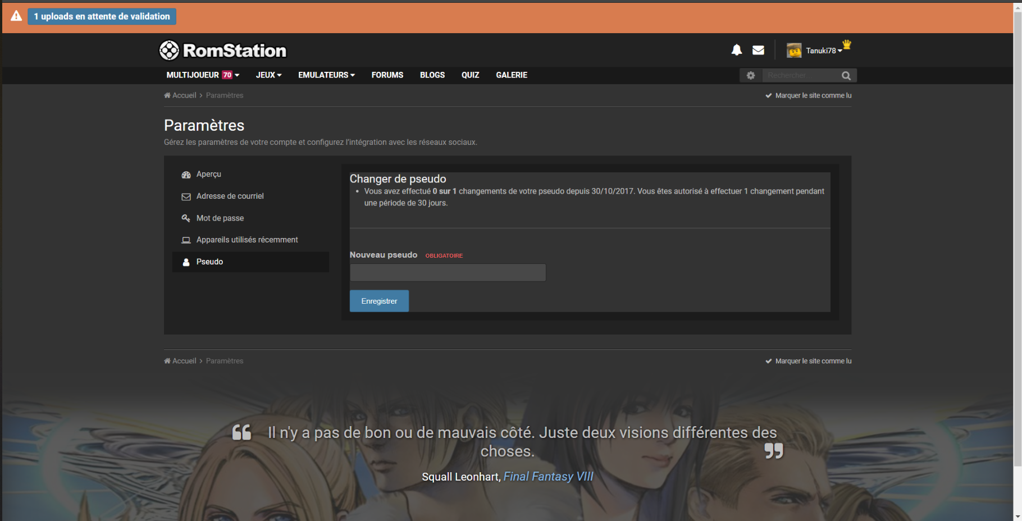The width and height of the screenshot is (1022, 521).
Task: Open the Aperçu settings section
Action: coord(250,175)
